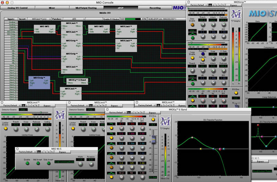Image resolution: width=277 pixels, height=182 pixels.
Task: Switch to Mixer tab
Action: coord(52,8)
